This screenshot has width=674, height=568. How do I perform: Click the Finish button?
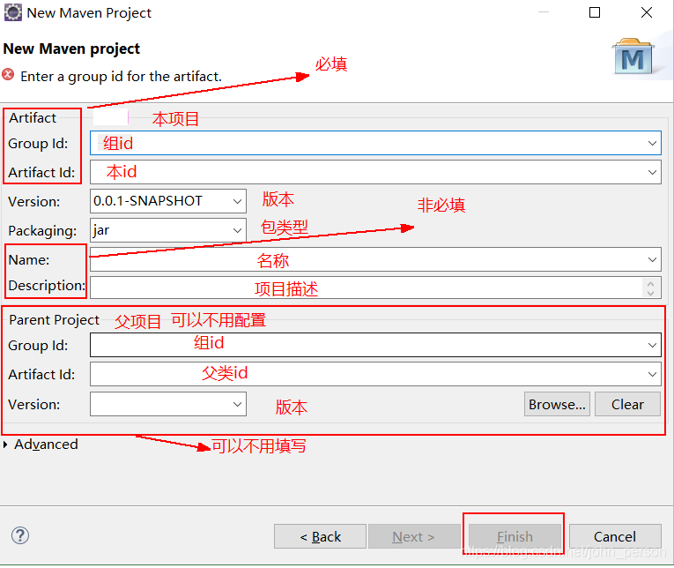click(x=515, y=536)
